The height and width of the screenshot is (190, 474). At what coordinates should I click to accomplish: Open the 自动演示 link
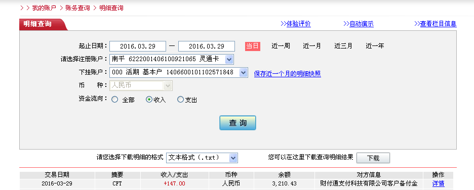359,24
